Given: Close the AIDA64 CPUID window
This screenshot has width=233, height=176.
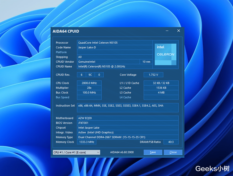Looking at the screenshot, I should 179,31.
